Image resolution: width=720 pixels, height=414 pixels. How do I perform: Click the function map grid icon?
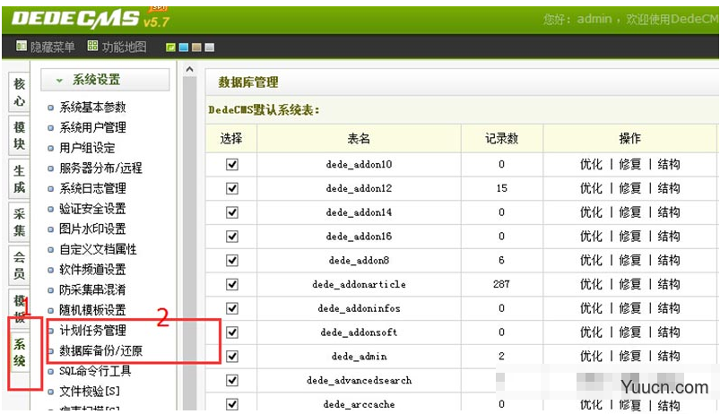(92, 46)
